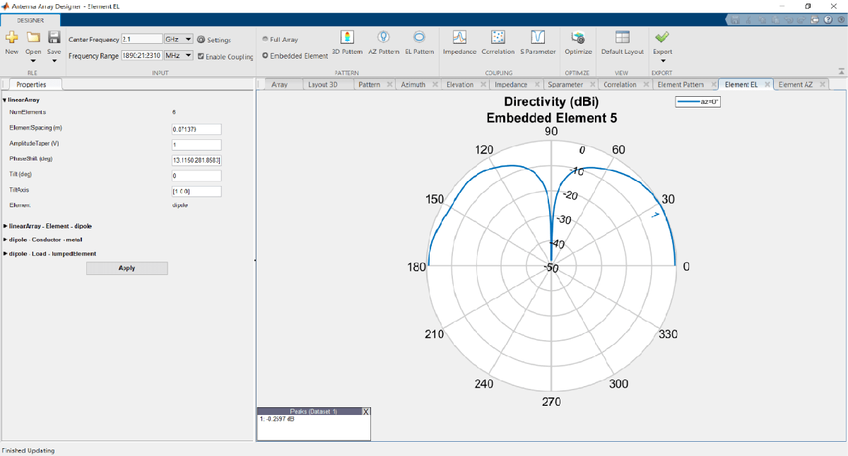Select the Full Array radio button
This screenshot has height=456, width=848.
tap(266, 40)
